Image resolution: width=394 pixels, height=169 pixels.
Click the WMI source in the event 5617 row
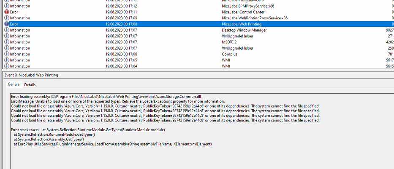tap(226, 60)
